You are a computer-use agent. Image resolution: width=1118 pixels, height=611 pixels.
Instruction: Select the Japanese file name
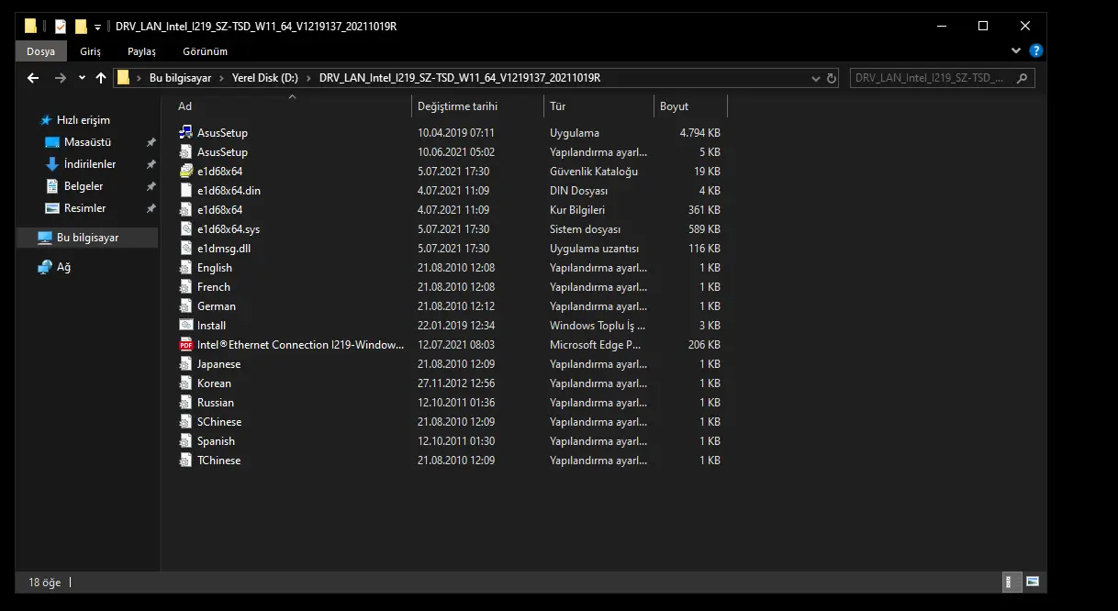click(x=218, y=364)
